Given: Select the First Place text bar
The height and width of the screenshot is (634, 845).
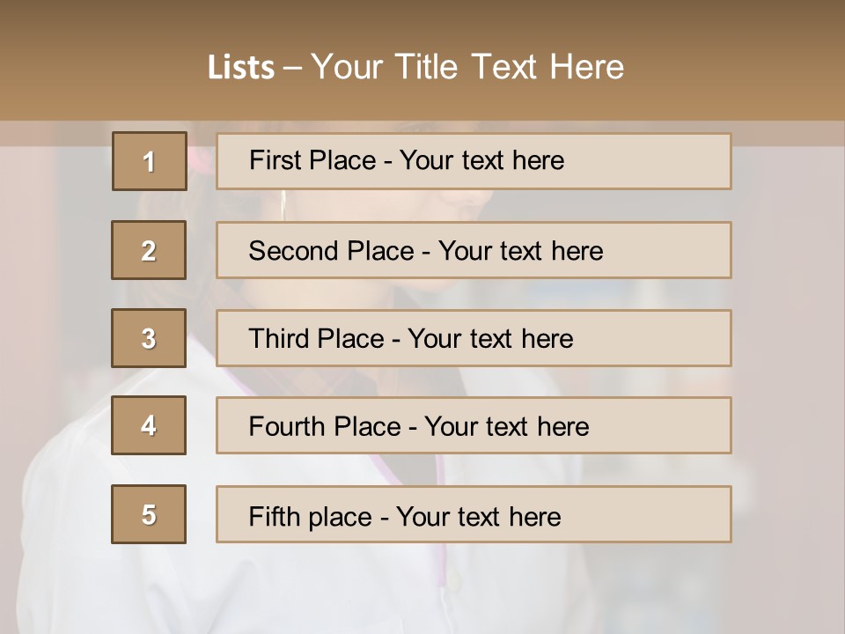Looking at the screenshot, I should coord(474,161).
